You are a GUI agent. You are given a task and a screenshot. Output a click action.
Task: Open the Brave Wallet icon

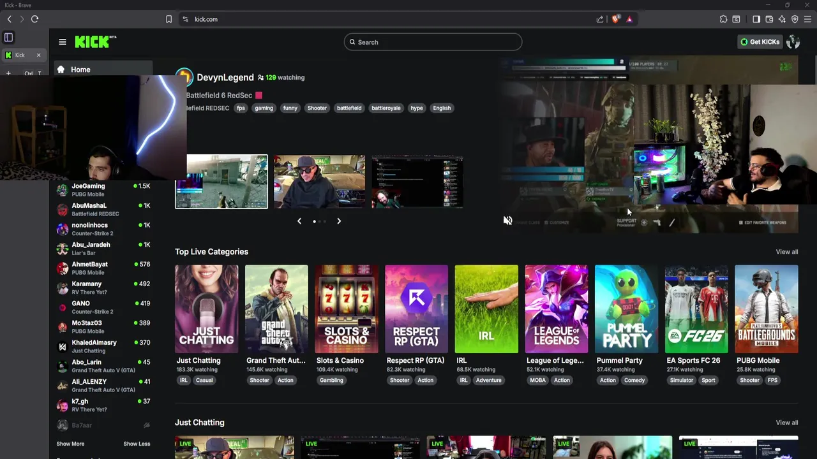pyautogui.click(x=769, y=19)
